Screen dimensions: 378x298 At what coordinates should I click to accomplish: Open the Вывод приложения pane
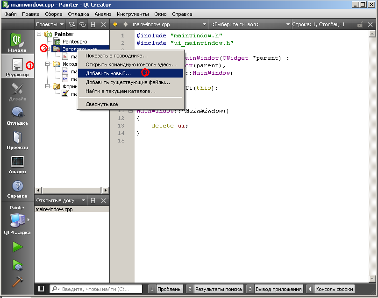(275, 289)
